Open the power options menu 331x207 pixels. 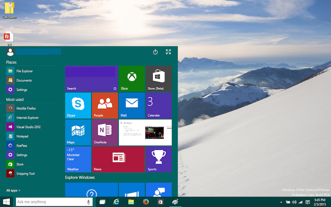tap(155, 52)
